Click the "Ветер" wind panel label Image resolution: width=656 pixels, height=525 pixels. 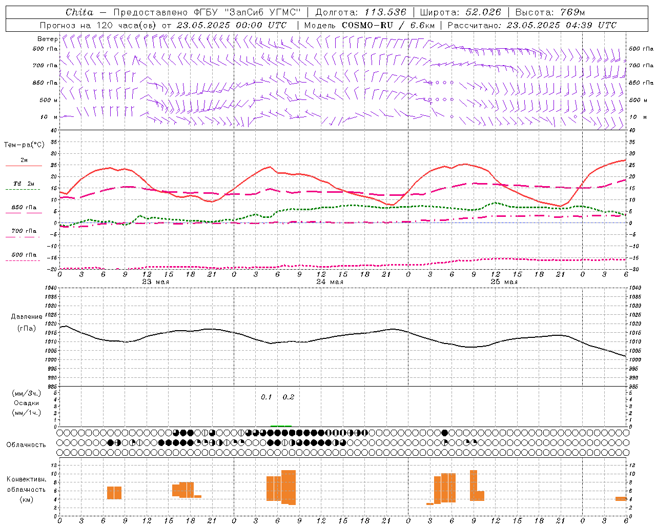coord(47,39)
